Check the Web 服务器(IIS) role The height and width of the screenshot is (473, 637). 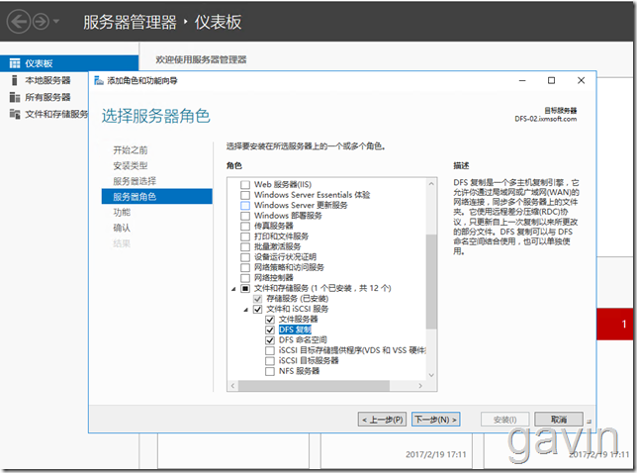pos(245,184)
